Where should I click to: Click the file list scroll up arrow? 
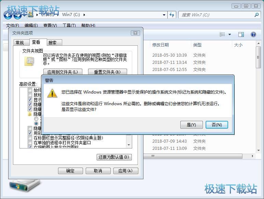[259, 44]
